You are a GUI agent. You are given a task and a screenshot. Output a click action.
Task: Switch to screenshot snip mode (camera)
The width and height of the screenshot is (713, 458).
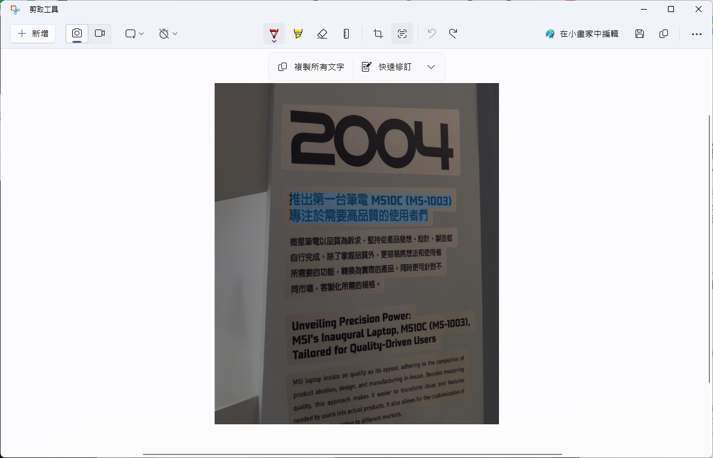pyautogui.click(x=77, y=34)
